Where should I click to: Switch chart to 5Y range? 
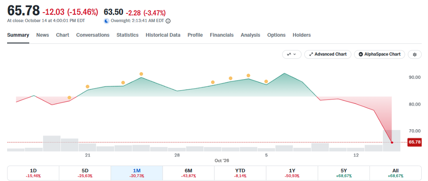344,173
